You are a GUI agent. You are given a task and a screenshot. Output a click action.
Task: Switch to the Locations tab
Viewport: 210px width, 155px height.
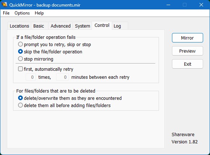pyautogui.click(x=20, y=26)
